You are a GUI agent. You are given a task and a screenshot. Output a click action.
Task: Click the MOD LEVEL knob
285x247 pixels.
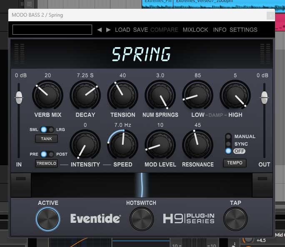click(x=160, y=145)
